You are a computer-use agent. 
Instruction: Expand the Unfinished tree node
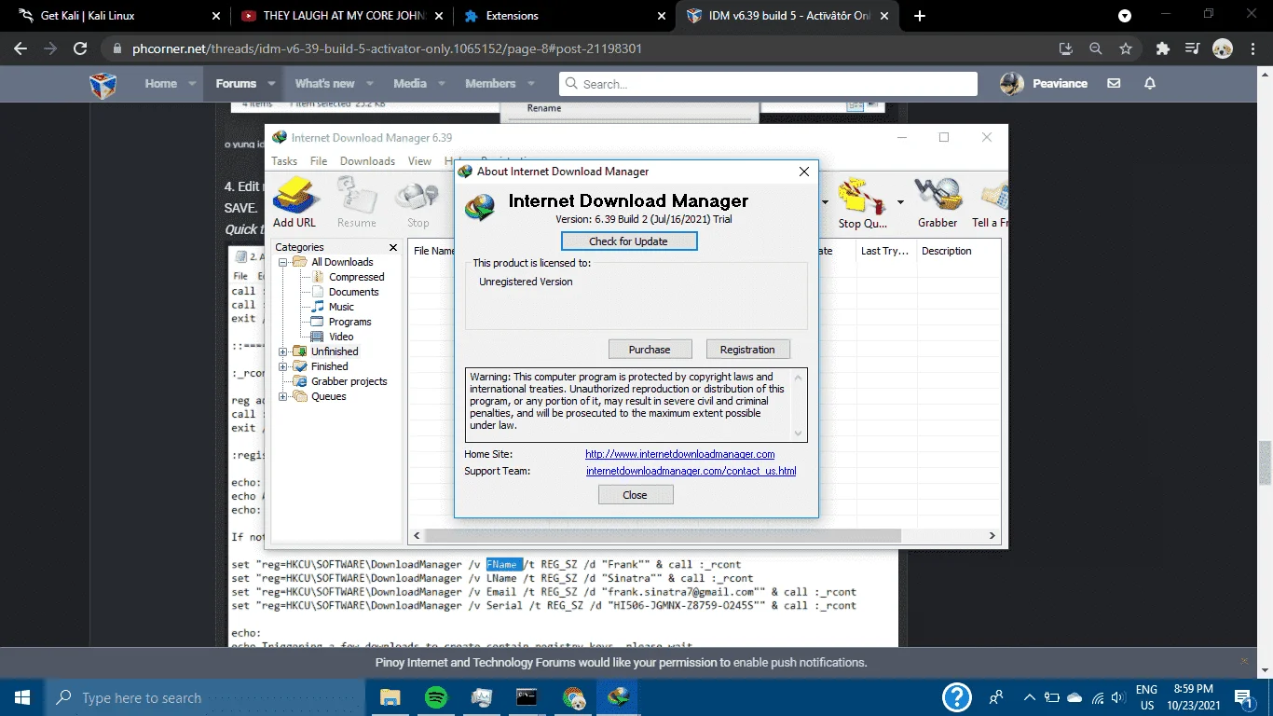tap(283, 351)
